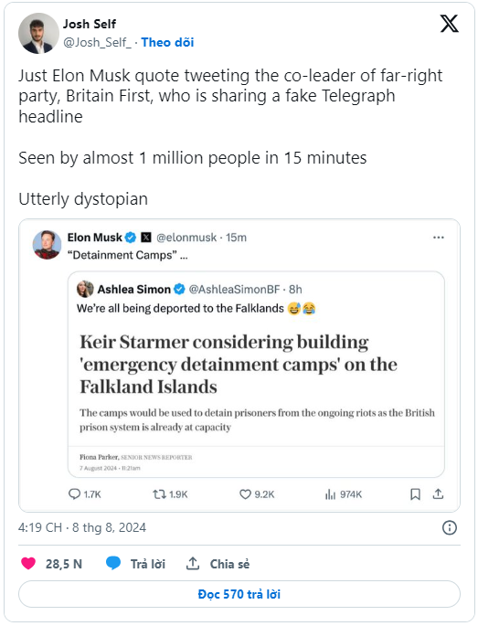478x626 pixels.
Task: Open the X logo icon
Action: click(450, 24)
